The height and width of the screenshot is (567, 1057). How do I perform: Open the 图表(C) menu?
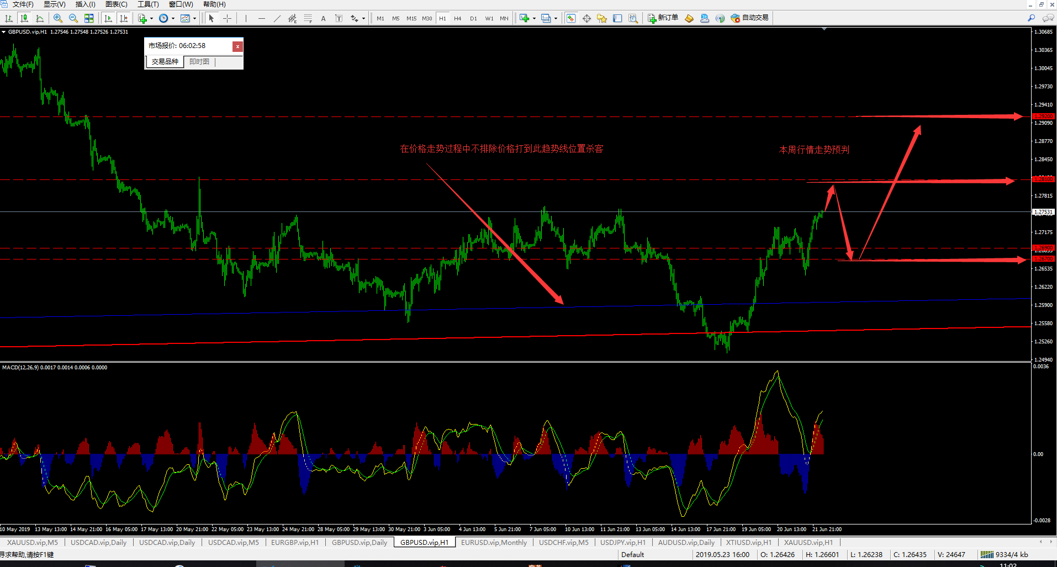coord(116,4)
